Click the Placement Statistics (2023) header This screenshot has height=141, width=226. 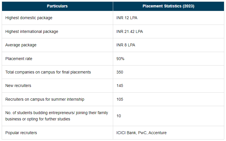click(x=168, y=6)
